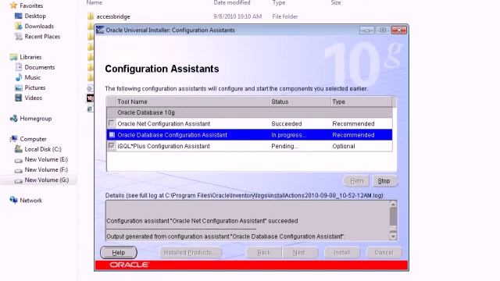Toggle Oracle Net Configuration Assistant checkbox
This screenshot has height=281, width=500.
[x=111, y=123]
